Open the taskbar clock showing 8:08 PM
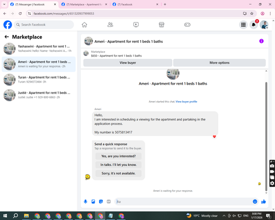The image size is (275, 220). [257, 216]
